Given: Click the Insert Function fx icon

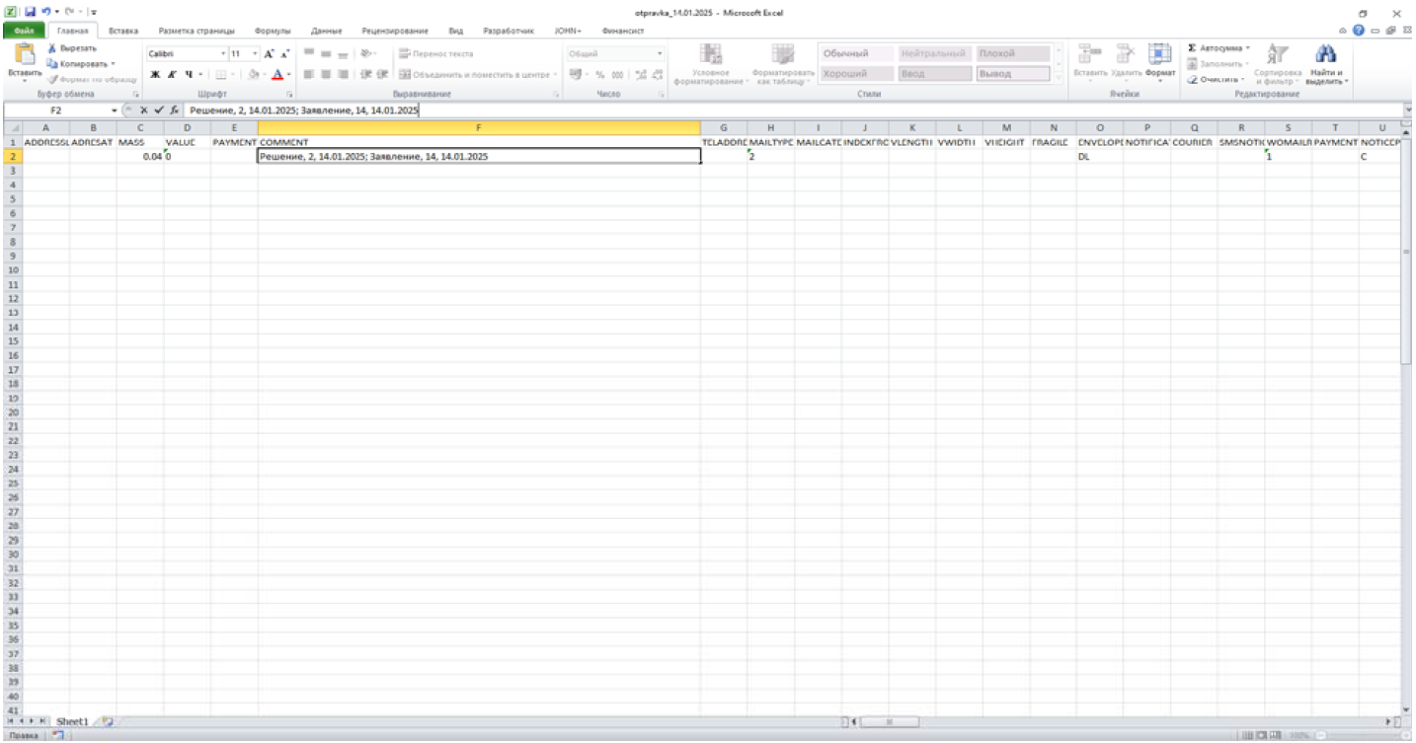Looking at the screenshot, I should (x=174, y=111).
